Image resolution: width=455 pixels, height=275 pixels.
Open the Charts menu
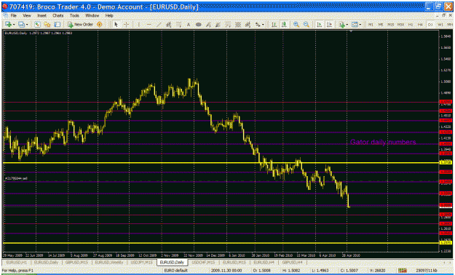(58, 15)
